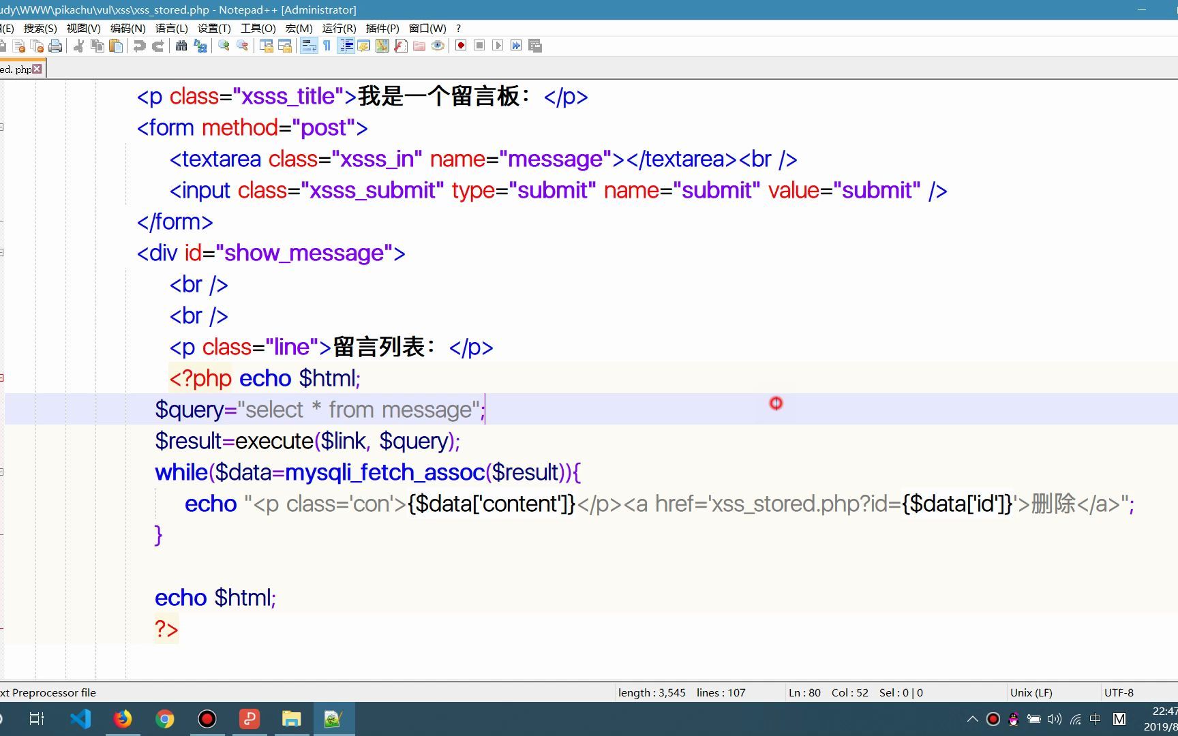Toggle Show All Characters pilcrow icon
The image size is (1178, 736).
[x=327, y=46]
